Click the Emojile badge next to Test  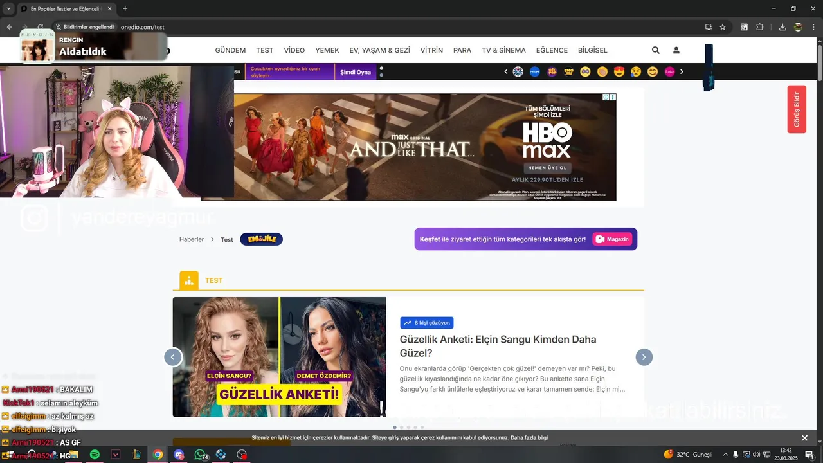(x=261, y=239)
